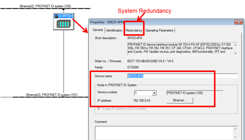Switch to Operating Parameters tab
Viewport: 245px width, 140px height.
pyautogui.click(x=159, y=30)
